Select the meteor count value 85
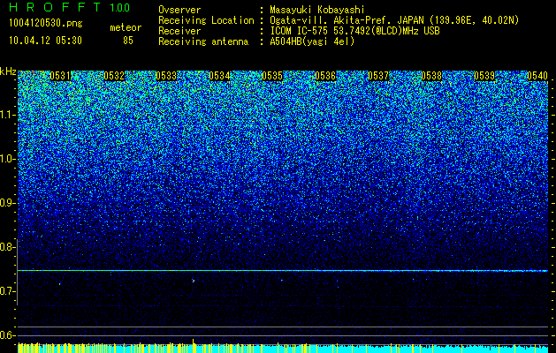556x353 pixels. 128,41
